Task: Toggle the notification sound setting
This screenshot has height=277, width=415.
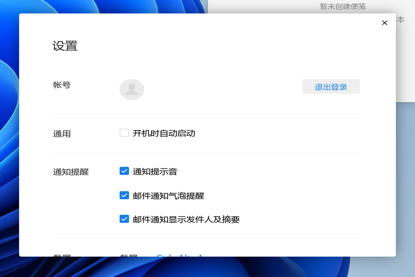Action: pos(124,171)
